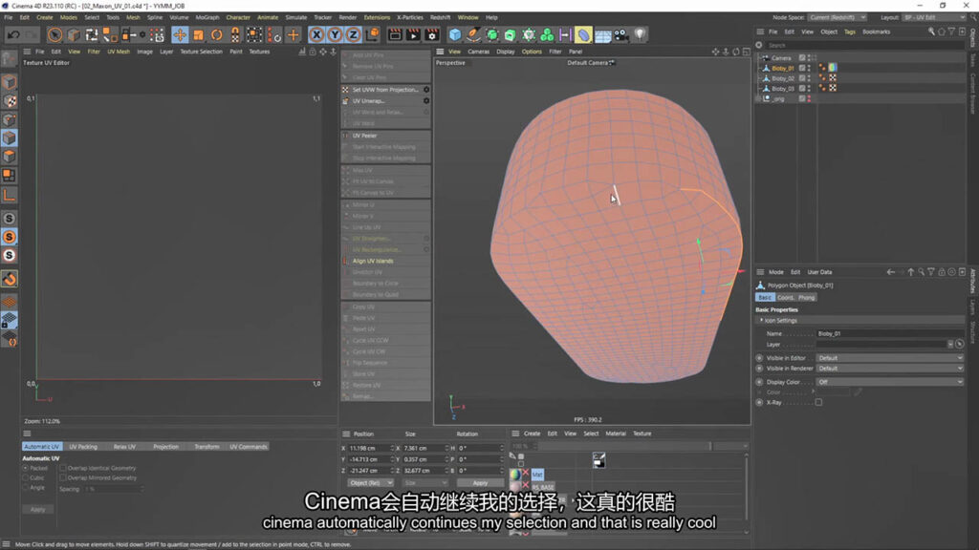Check Overlap Mirrored Geometry
Image resolution: width=979 pixels, height=550 pixels.
tap(63, 477)
